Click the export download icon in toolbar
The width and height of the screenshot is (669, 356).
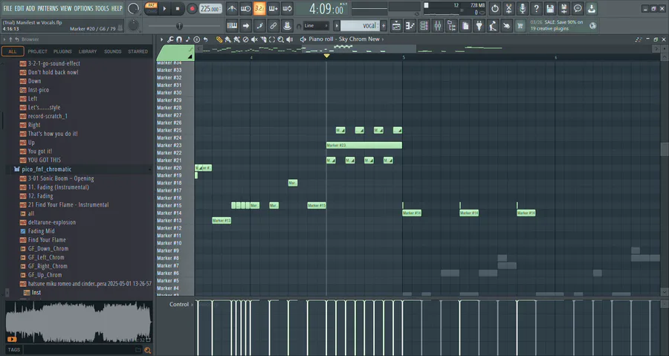pyautogui.click(x=592, y=8)
